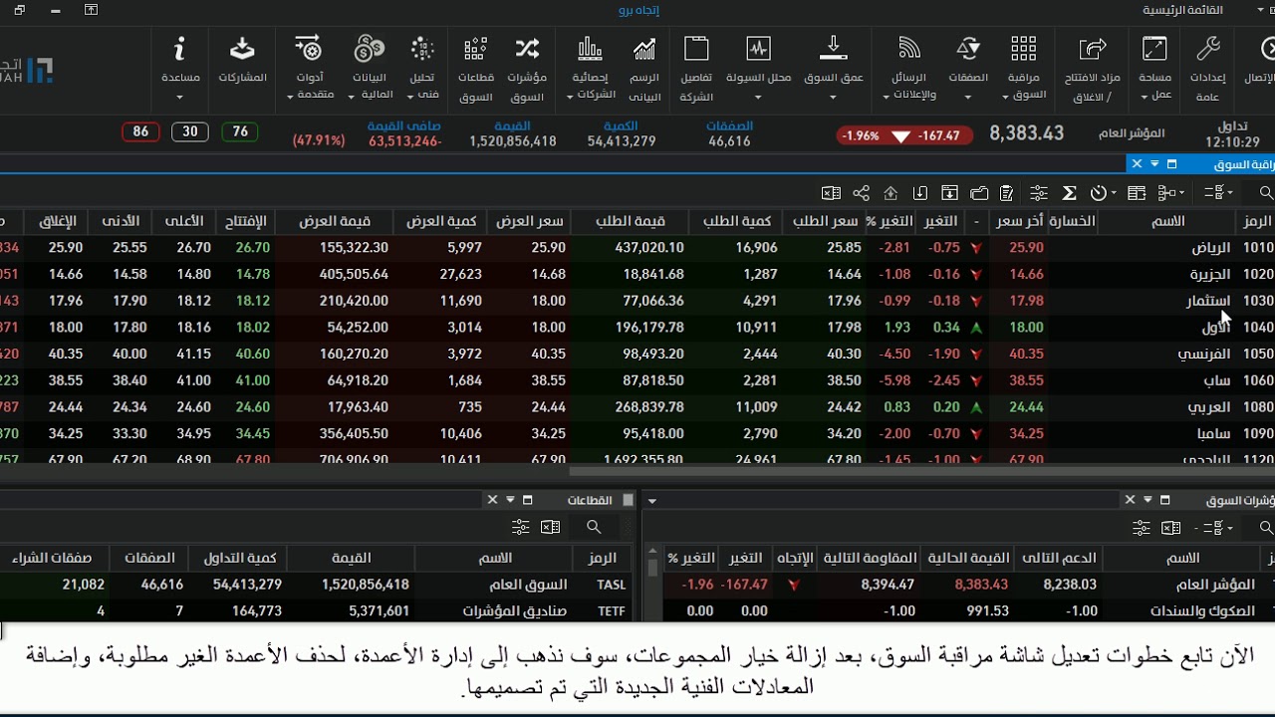Open column settings in Sectors panel
The image size is (1275, 717).
pos(520,528)
